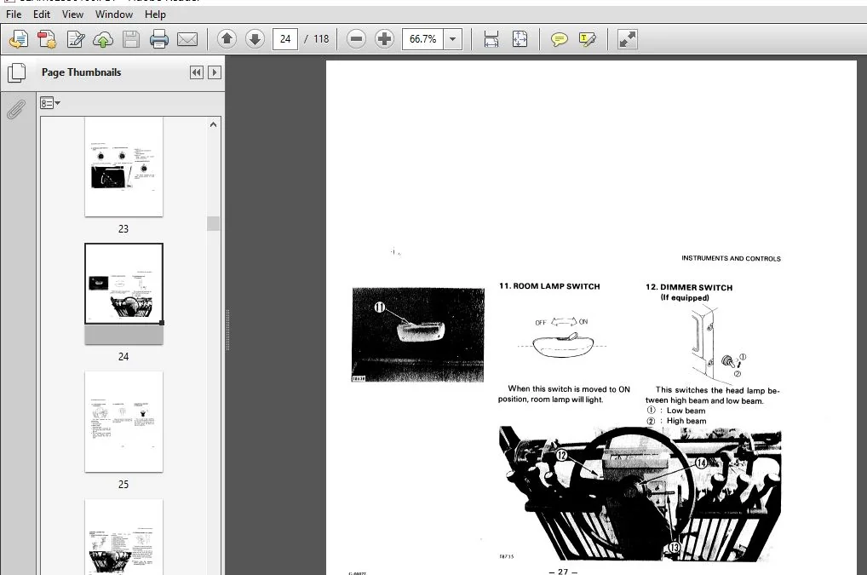Click the Save floppy disk icon

pos(131,39)
